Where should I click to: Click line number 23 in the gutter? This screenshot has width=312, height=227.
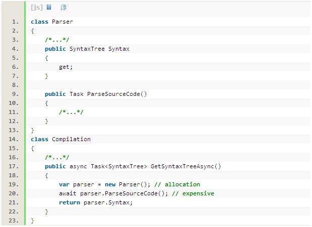14,220
